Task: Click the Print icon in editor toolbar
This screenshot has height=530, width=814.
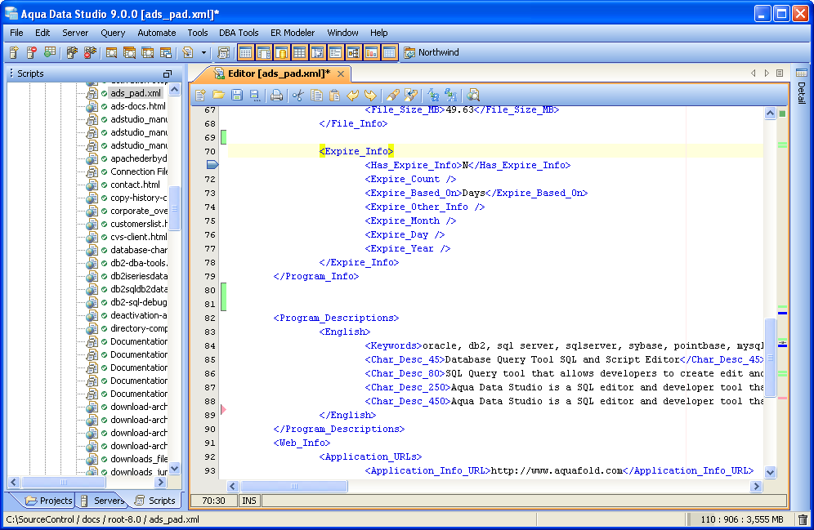Action: [276, 96]
